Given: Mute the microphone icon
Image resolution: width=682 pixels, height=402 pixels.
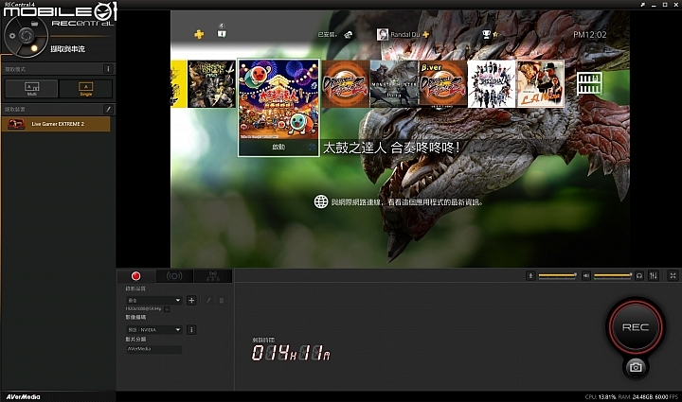Looking at the screenshot, I should point(530,275).
